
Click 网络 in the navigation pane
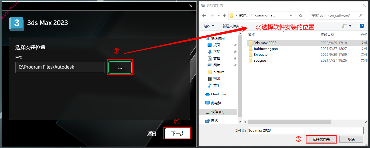point(215,121)
